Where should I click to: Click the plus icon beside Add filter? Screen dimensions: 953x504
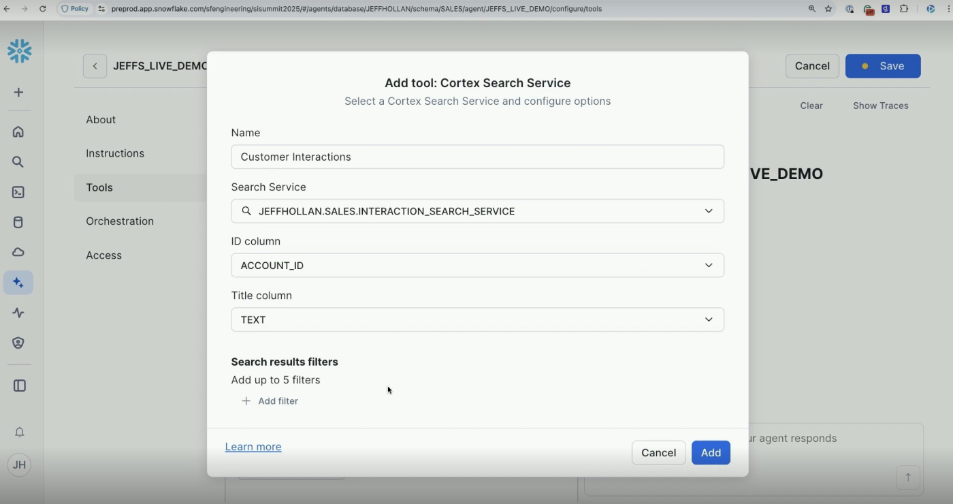(246, 401)
